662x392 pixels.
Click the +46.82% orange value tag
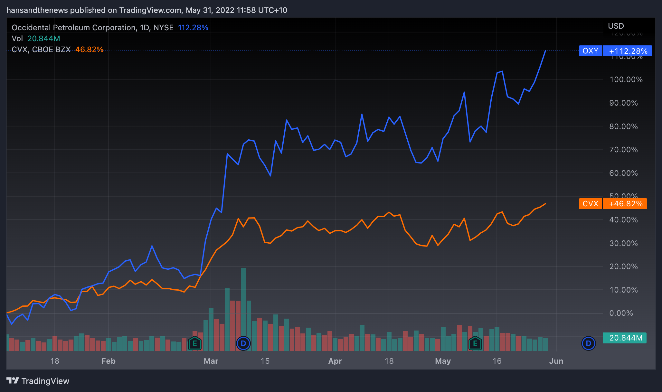point(625,204)
